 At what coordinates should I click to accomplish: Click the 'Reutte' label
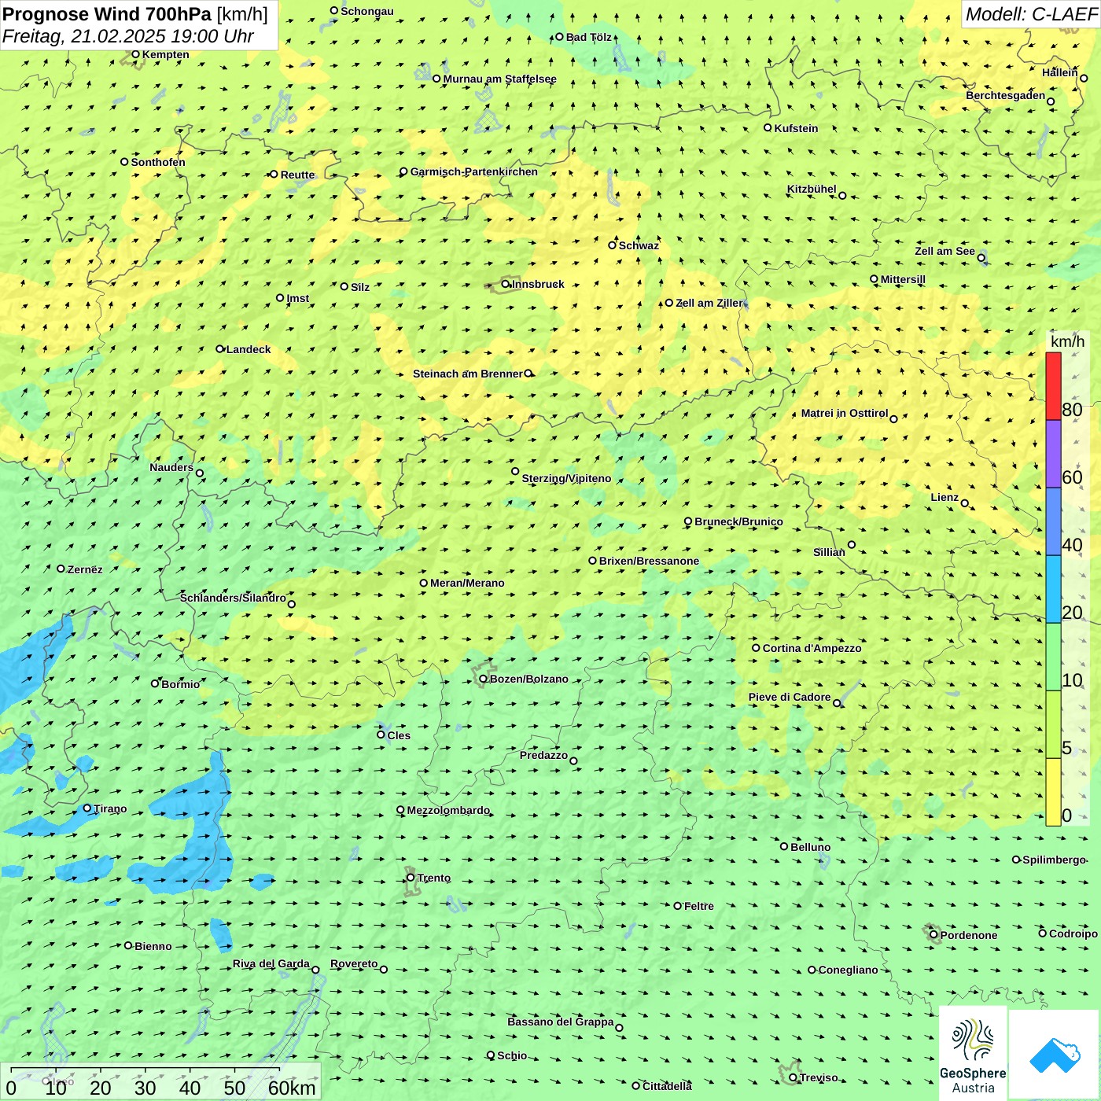(x=297, y=175)
